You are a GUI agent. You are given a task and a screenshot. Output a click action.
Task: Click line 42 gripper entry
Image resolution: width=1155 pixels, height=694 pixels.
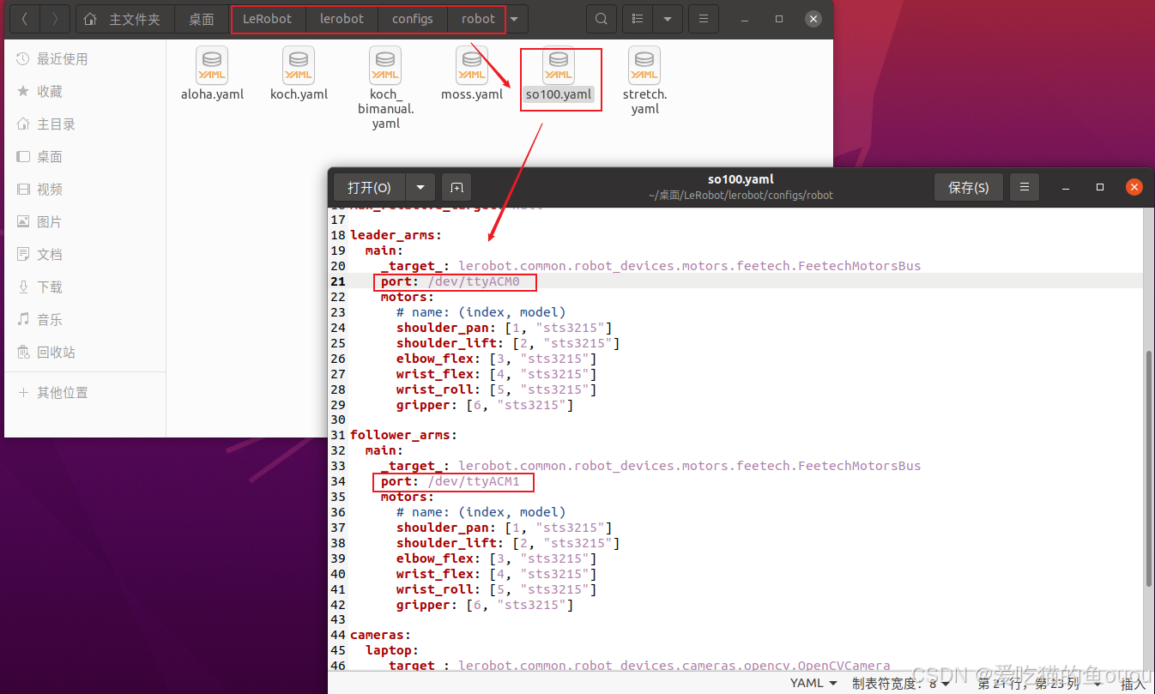point(484,605)
